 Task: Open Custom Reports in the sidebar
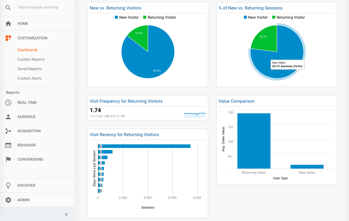coord(31,59)
